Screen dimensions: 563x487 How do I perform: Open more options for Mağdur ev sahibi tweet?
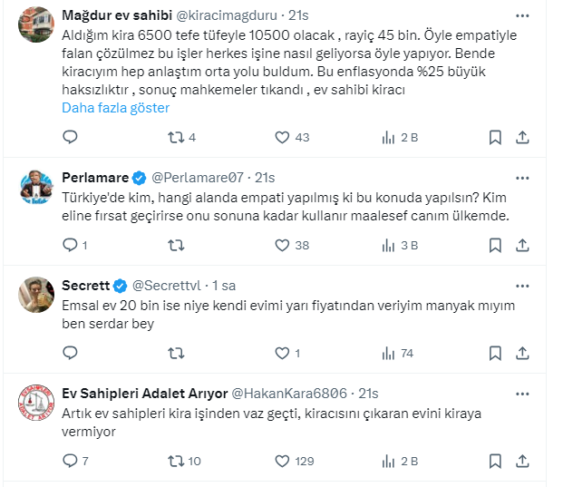[x=522, y=15]
